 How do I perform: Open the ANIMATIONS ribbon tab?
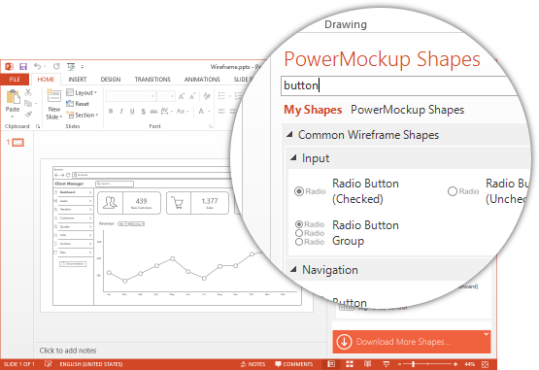[202, 80]
